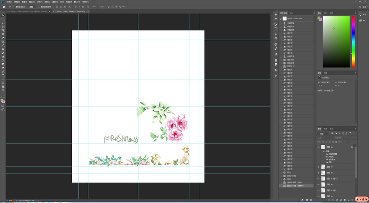Hide layer 图层 86 with its eye icon
369x203 pixels.
tap(319, 147)
